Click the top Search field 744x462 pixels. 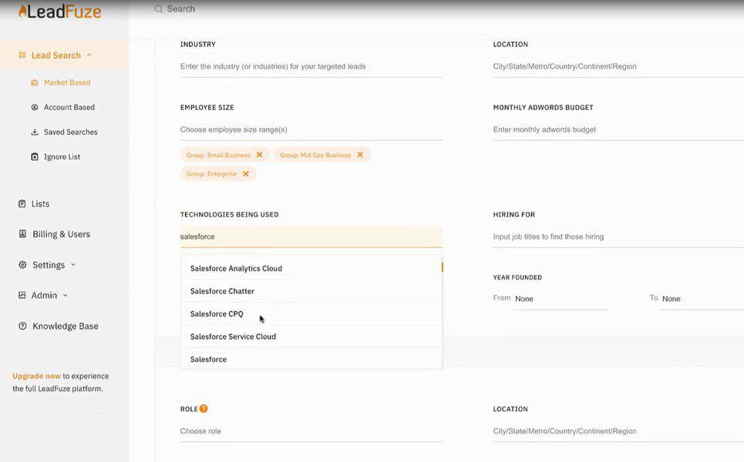click(180, 9)
